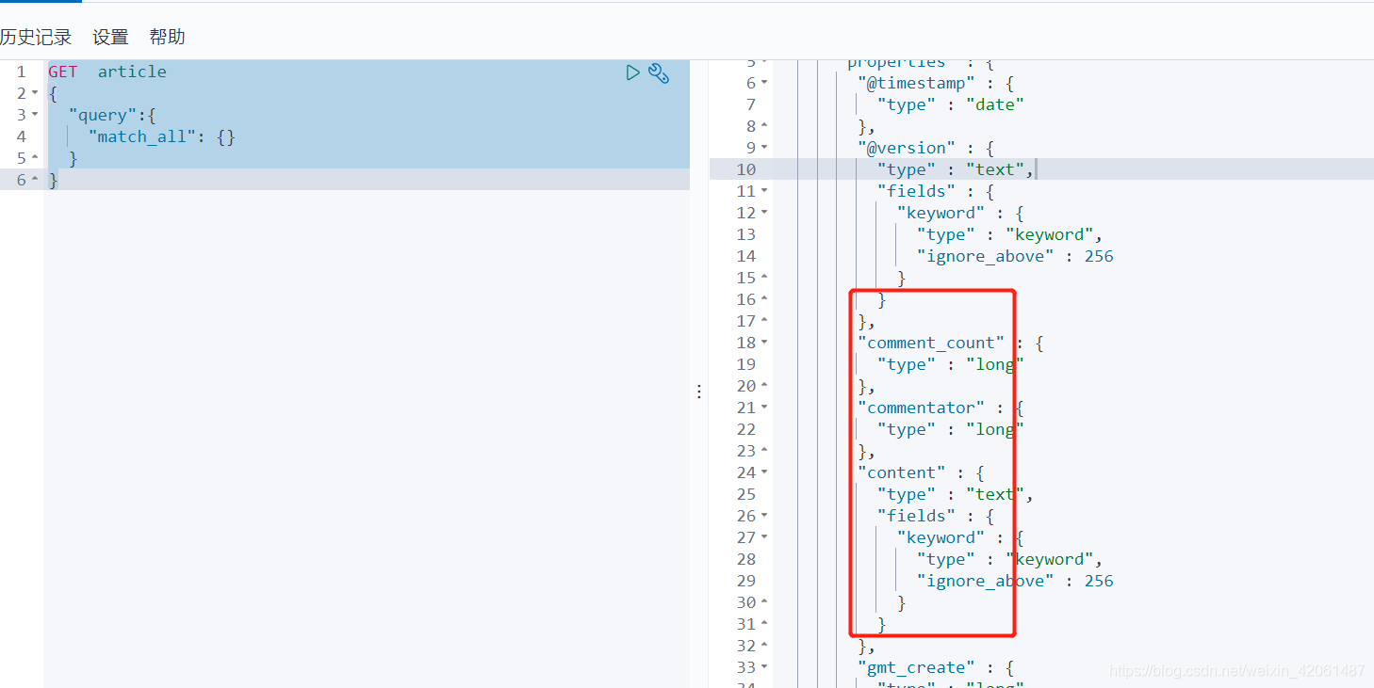Click the "content" field name
This screenshot has width=1374, height=688.
click(901, 472)
